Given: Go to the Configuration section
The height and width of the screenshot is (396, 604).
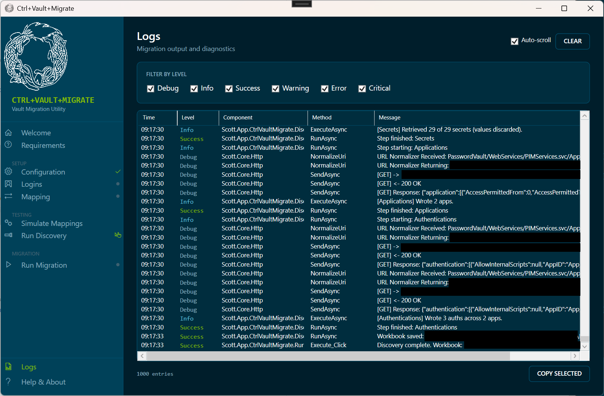Looking at the screenshot, I should click(x=43, y=172).
